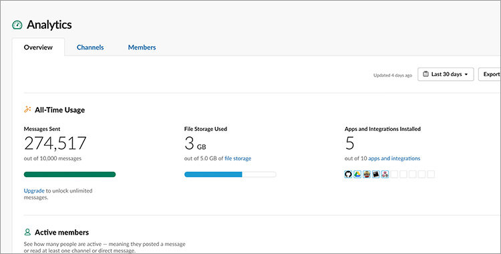Viewport: 501px width, 254px height.
Task: Click the 274,517 messages count
Action: [x=55, y=143]
